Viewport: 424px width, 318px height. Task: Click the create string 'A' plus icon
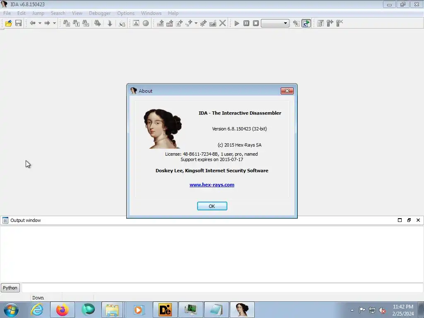pos(179,23)
